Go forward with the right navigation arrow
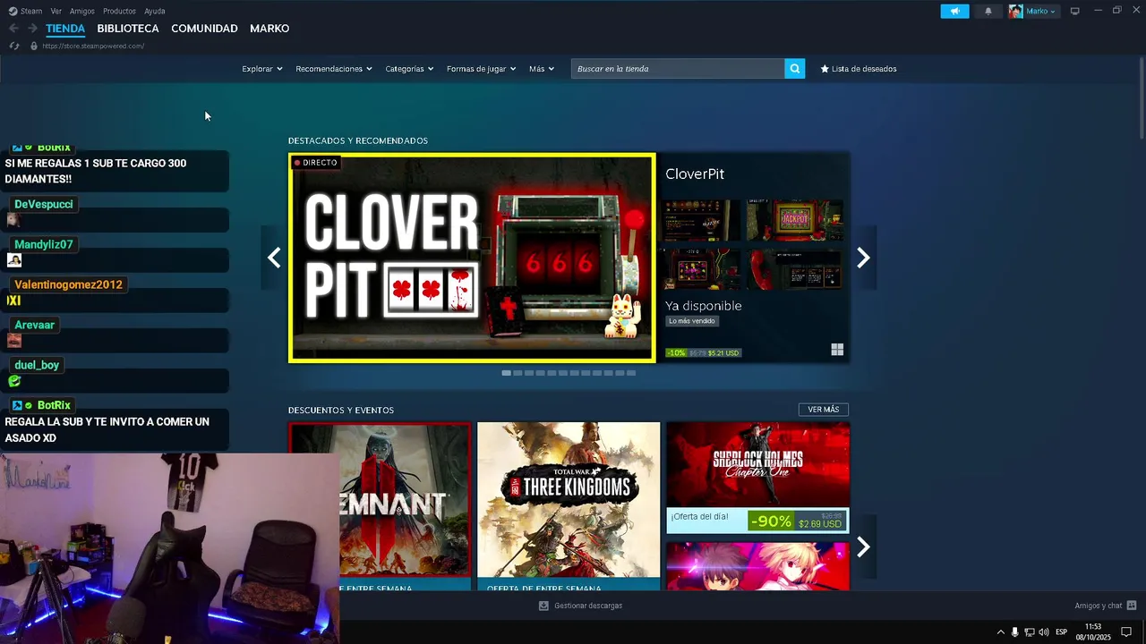 pyautogui.click(x=32, y=29)
